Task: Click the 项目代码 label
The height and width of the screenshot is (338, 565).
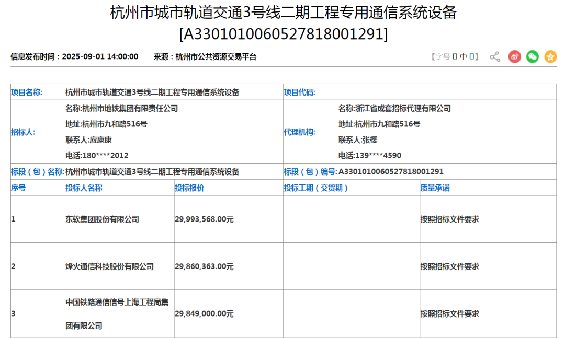Action: [x=299, y=92]
